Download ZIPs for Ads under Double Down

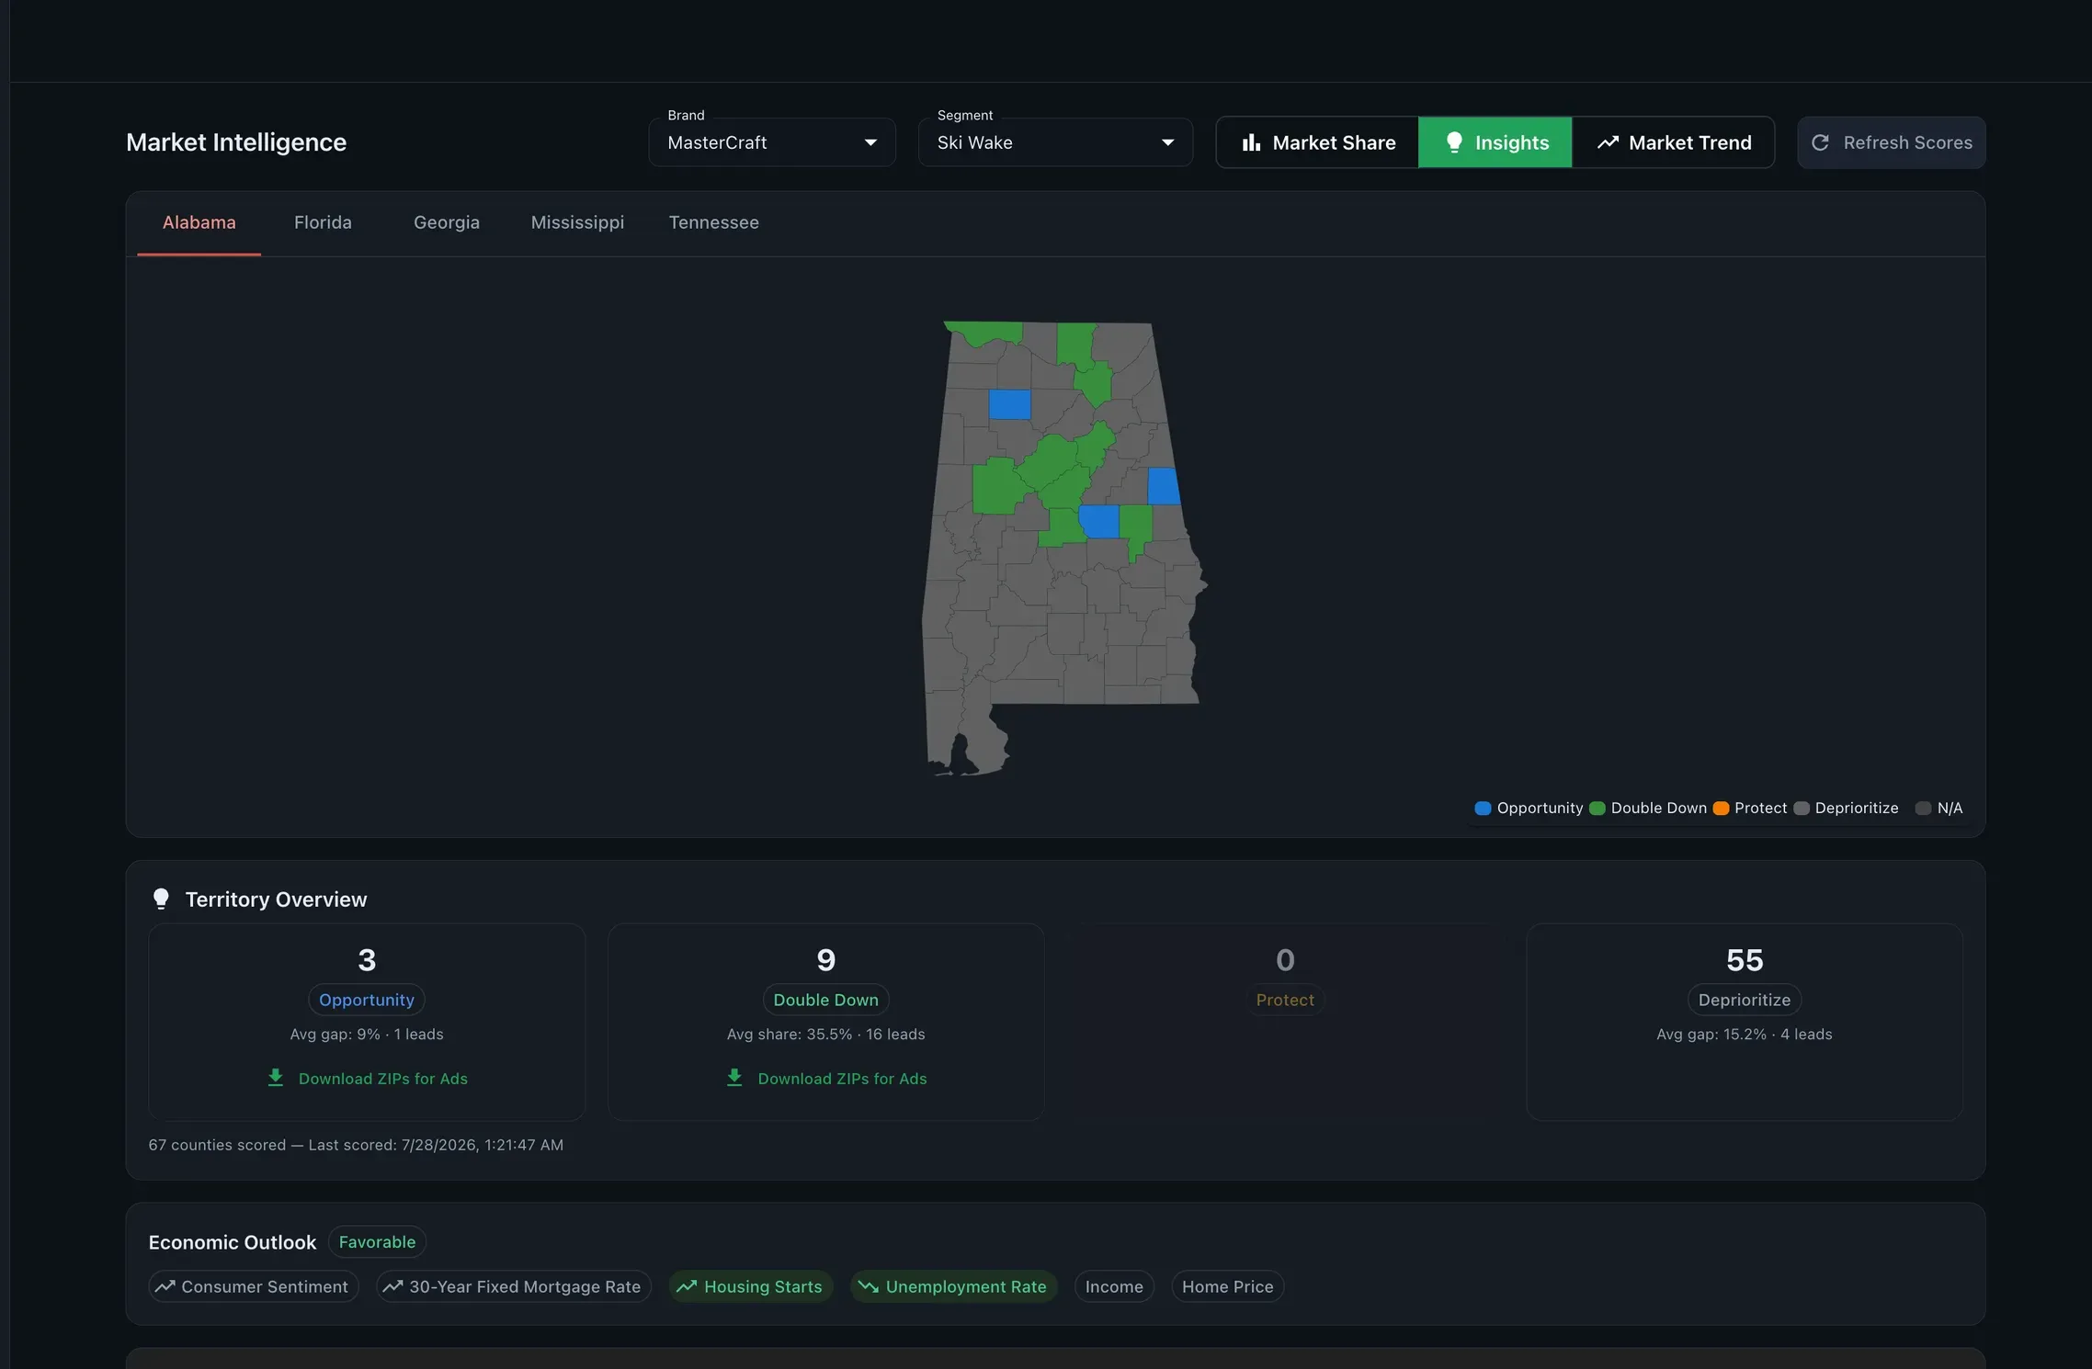(826, 1079)
